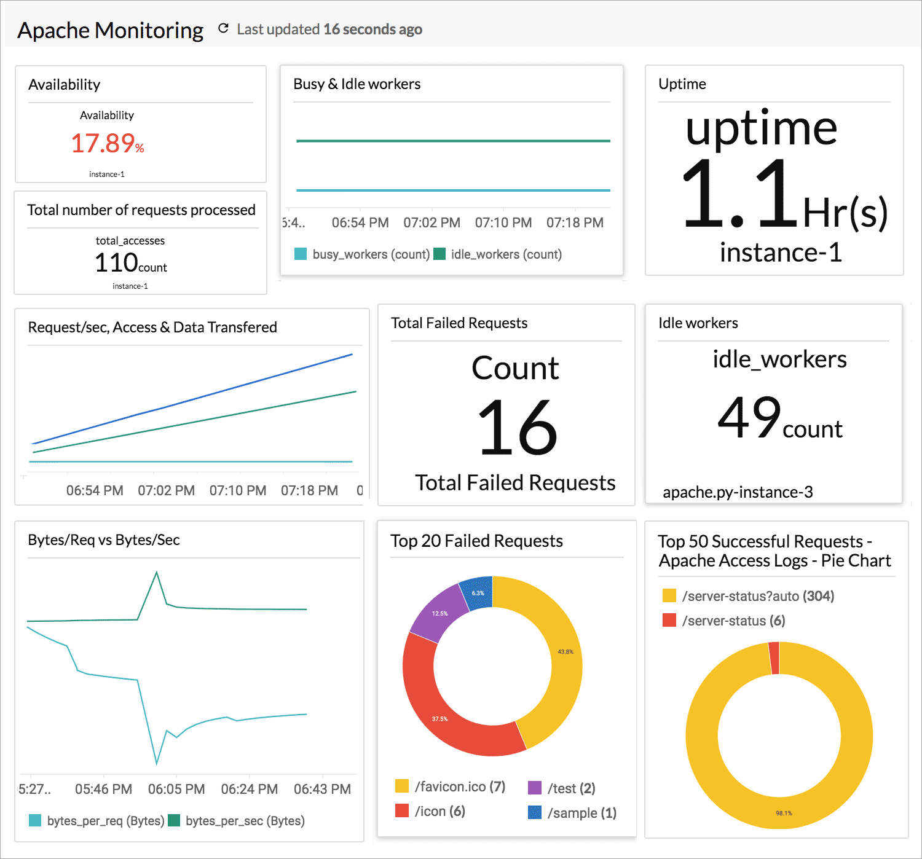The width and height of the screenshot is (922, 859).
Task: Expand the Total Failed Requests panel
Action: [459, 323]
